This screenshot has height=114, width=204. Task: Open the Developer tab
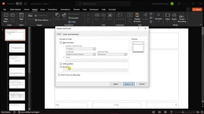click(x=94, y=9)
